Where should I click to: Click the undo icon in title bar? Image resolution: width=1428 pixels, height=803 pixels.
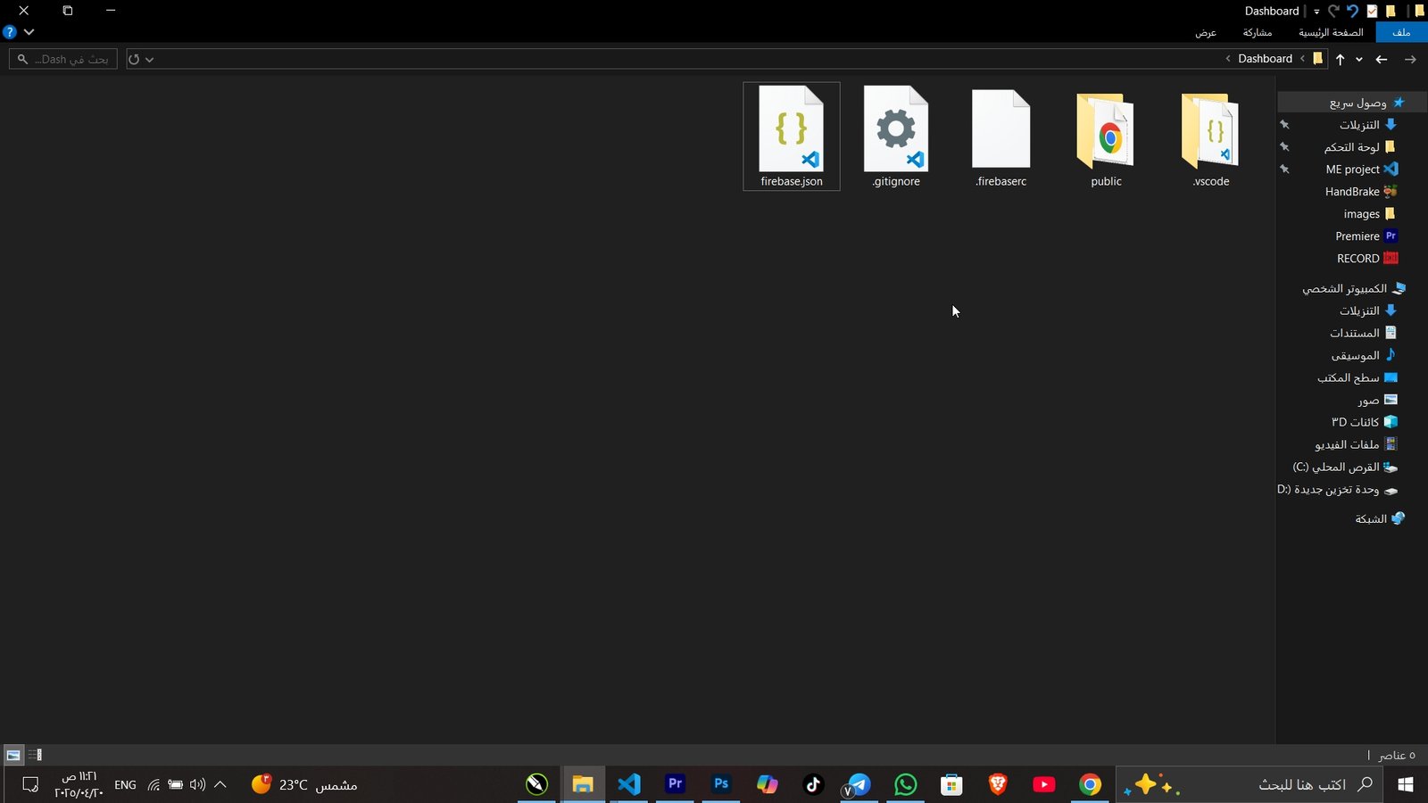[x=1352, y=11]
